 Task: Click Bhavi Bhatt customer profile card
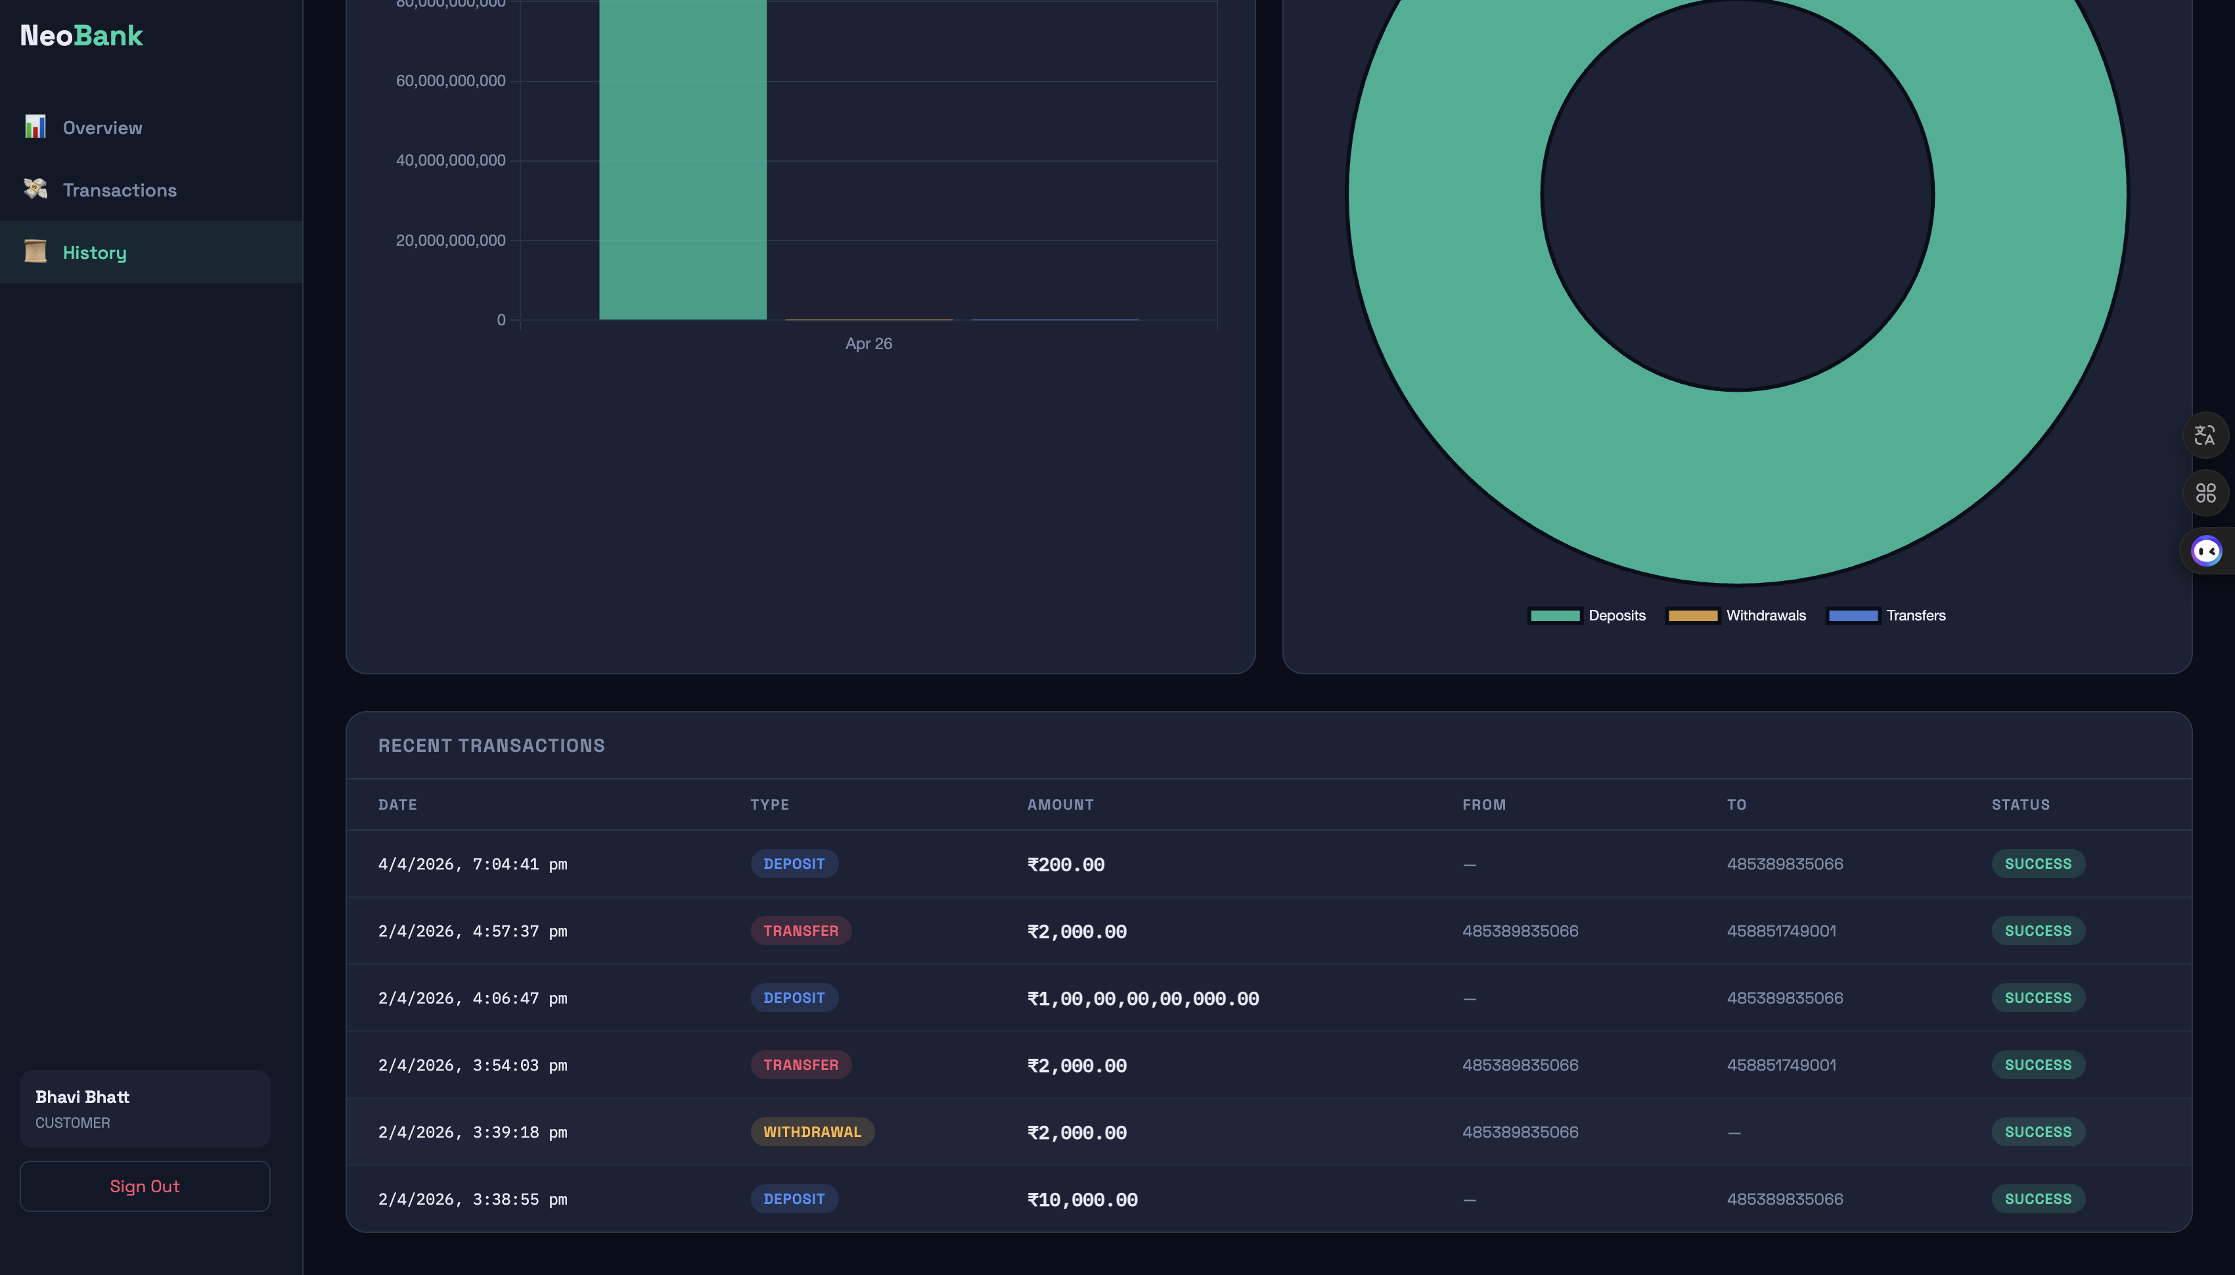point(145,1108)
